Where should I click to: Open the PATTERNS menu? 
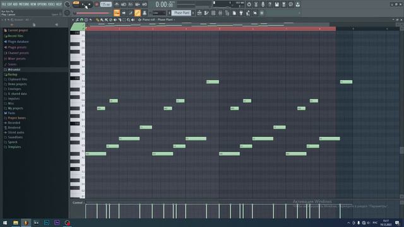pos(24,4)
